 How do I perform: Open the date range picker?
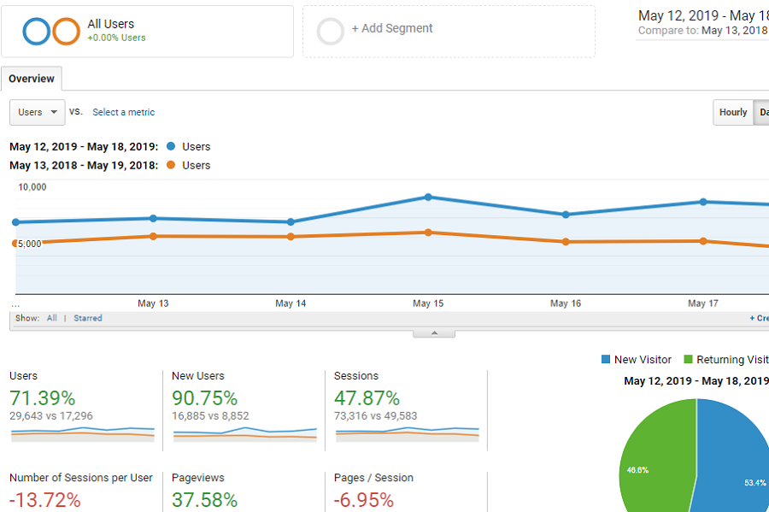point(703,23)
